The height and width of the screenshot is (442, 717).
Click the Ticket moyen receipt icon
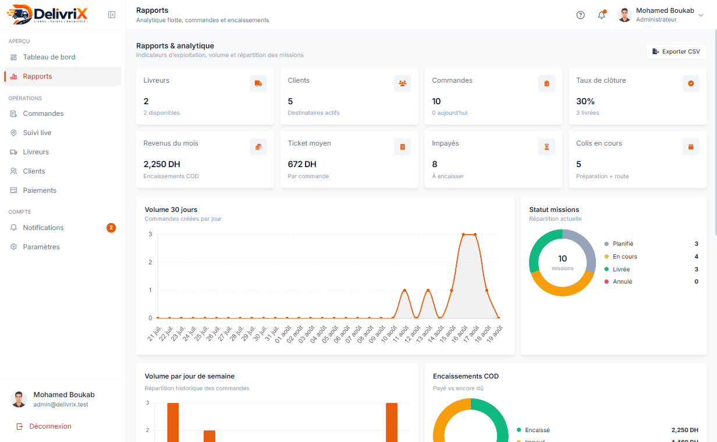pyautogui.click(x=402, y=147)
